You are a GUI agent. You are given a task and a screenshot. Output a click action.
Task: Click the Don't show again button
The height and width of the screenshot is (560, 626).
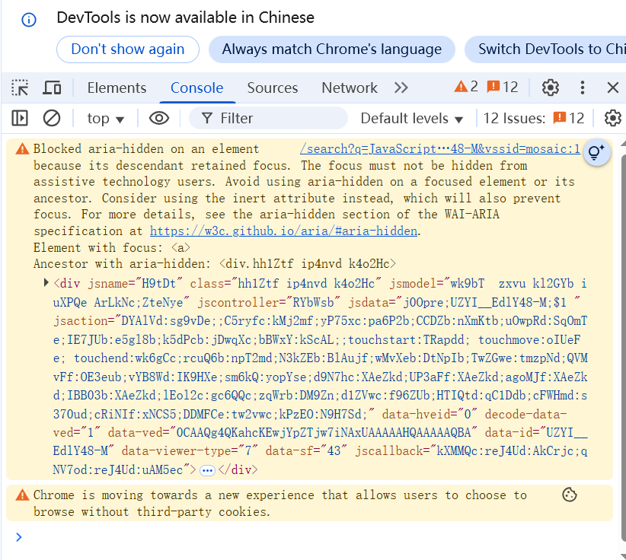point(128,49)
